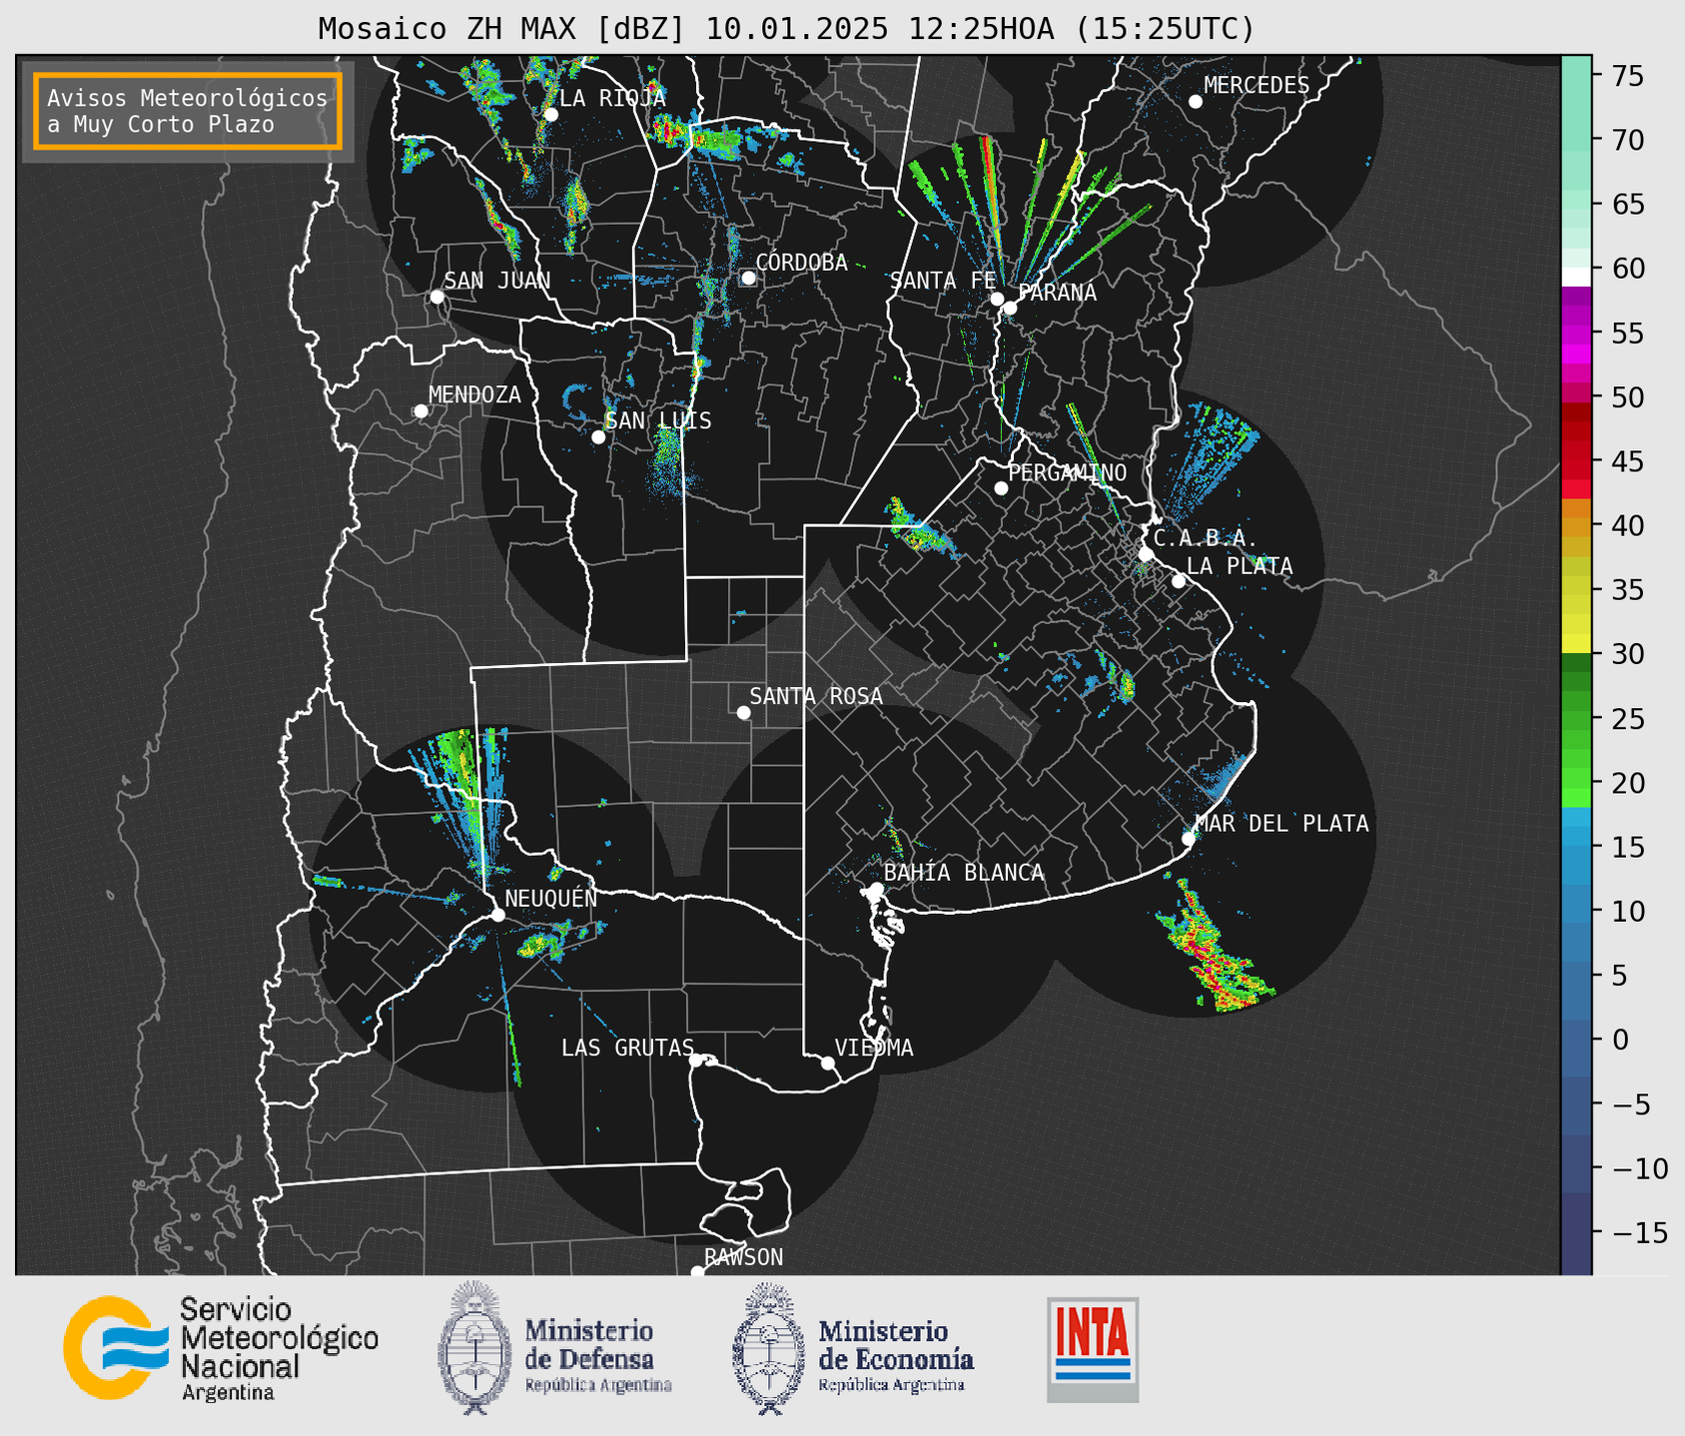This screenshot has width=1685, height=1436.
Task: Click the 0 tick label on the scale
Action: pos(1620,1041)
